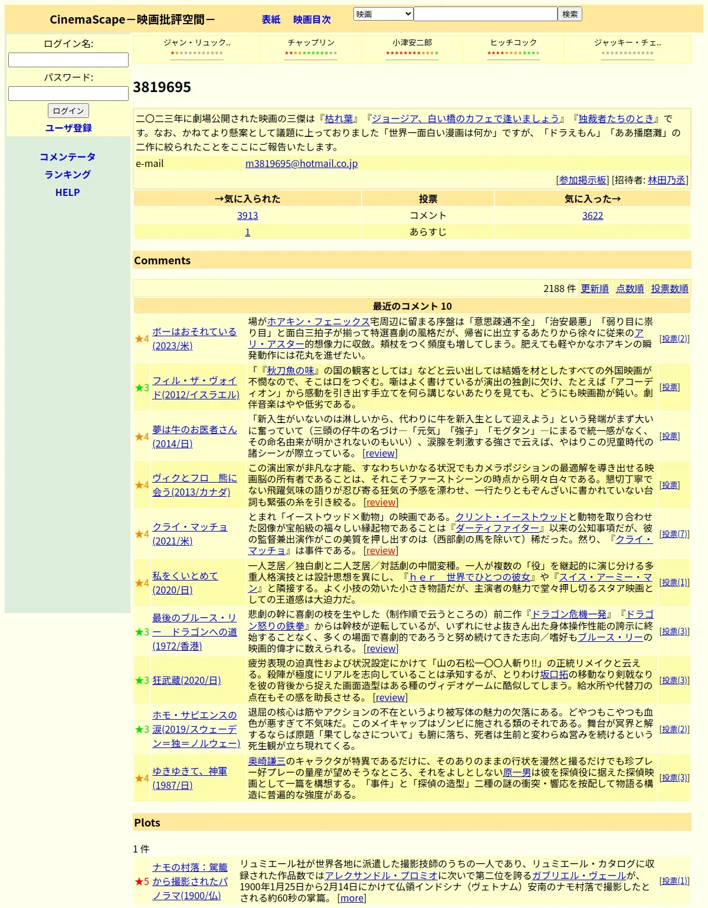
Task: Open 独裁者たちのとき movie link
Action: [x=616, y=119]
